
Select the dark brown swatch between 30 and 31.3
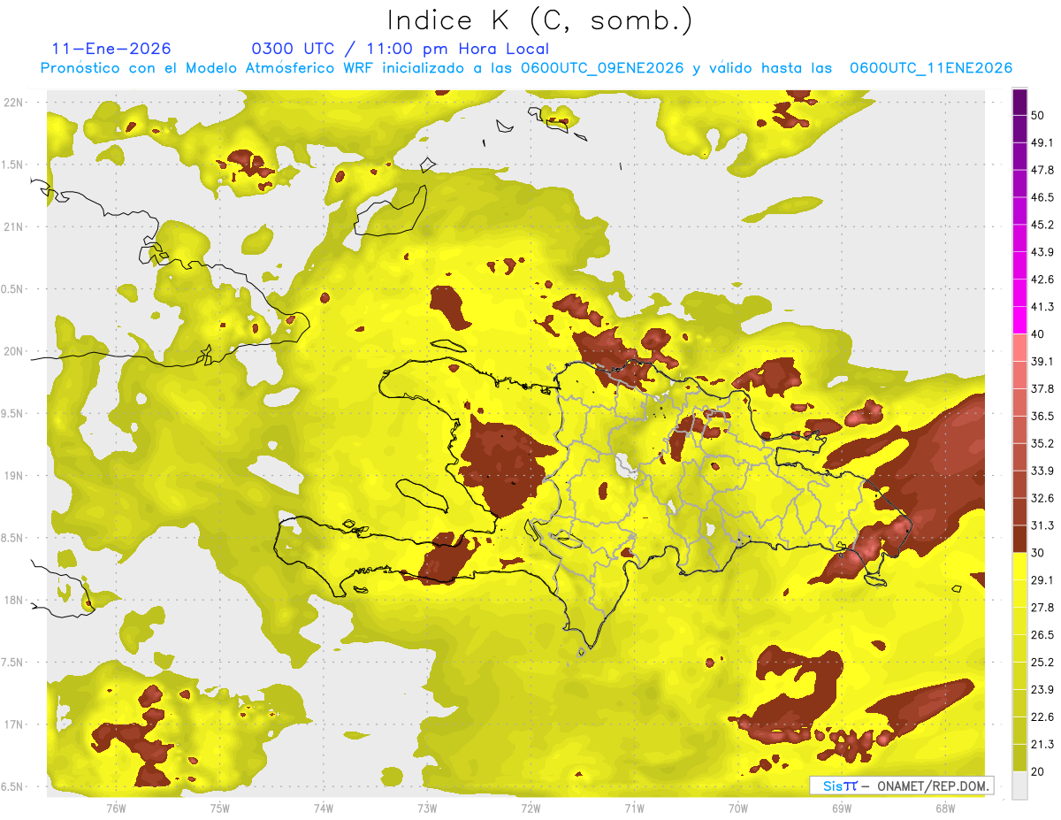(1019, 540)
